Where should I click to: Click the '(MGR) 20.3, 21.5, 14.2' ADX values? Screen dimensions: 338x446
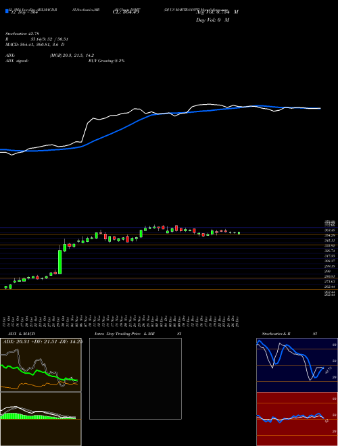(72, 55)
